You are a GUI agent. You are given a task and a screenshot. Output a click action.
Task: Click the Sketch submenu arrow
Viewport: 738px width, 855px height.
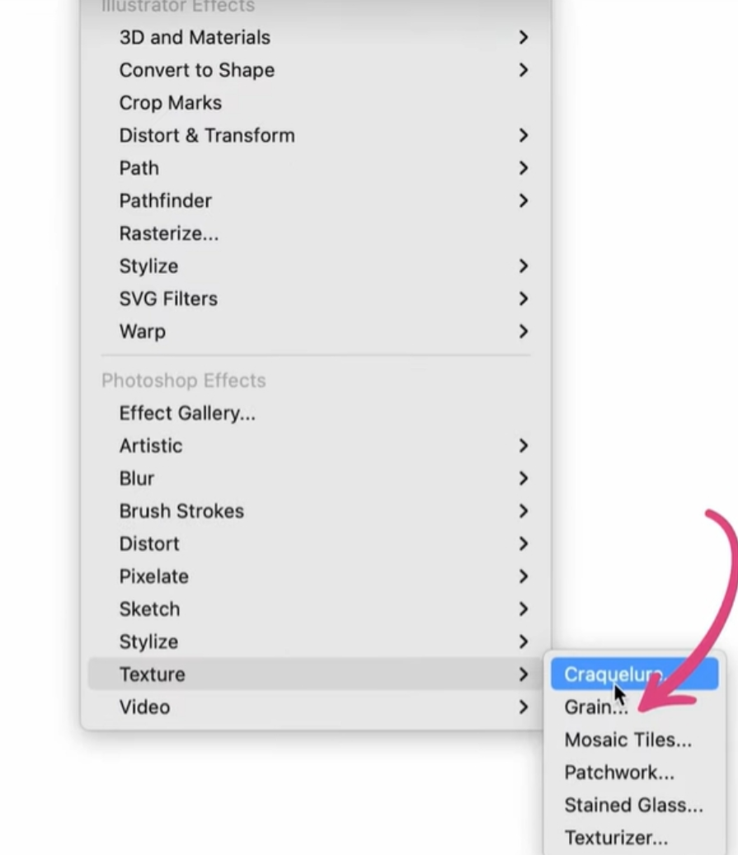point(523,609)
